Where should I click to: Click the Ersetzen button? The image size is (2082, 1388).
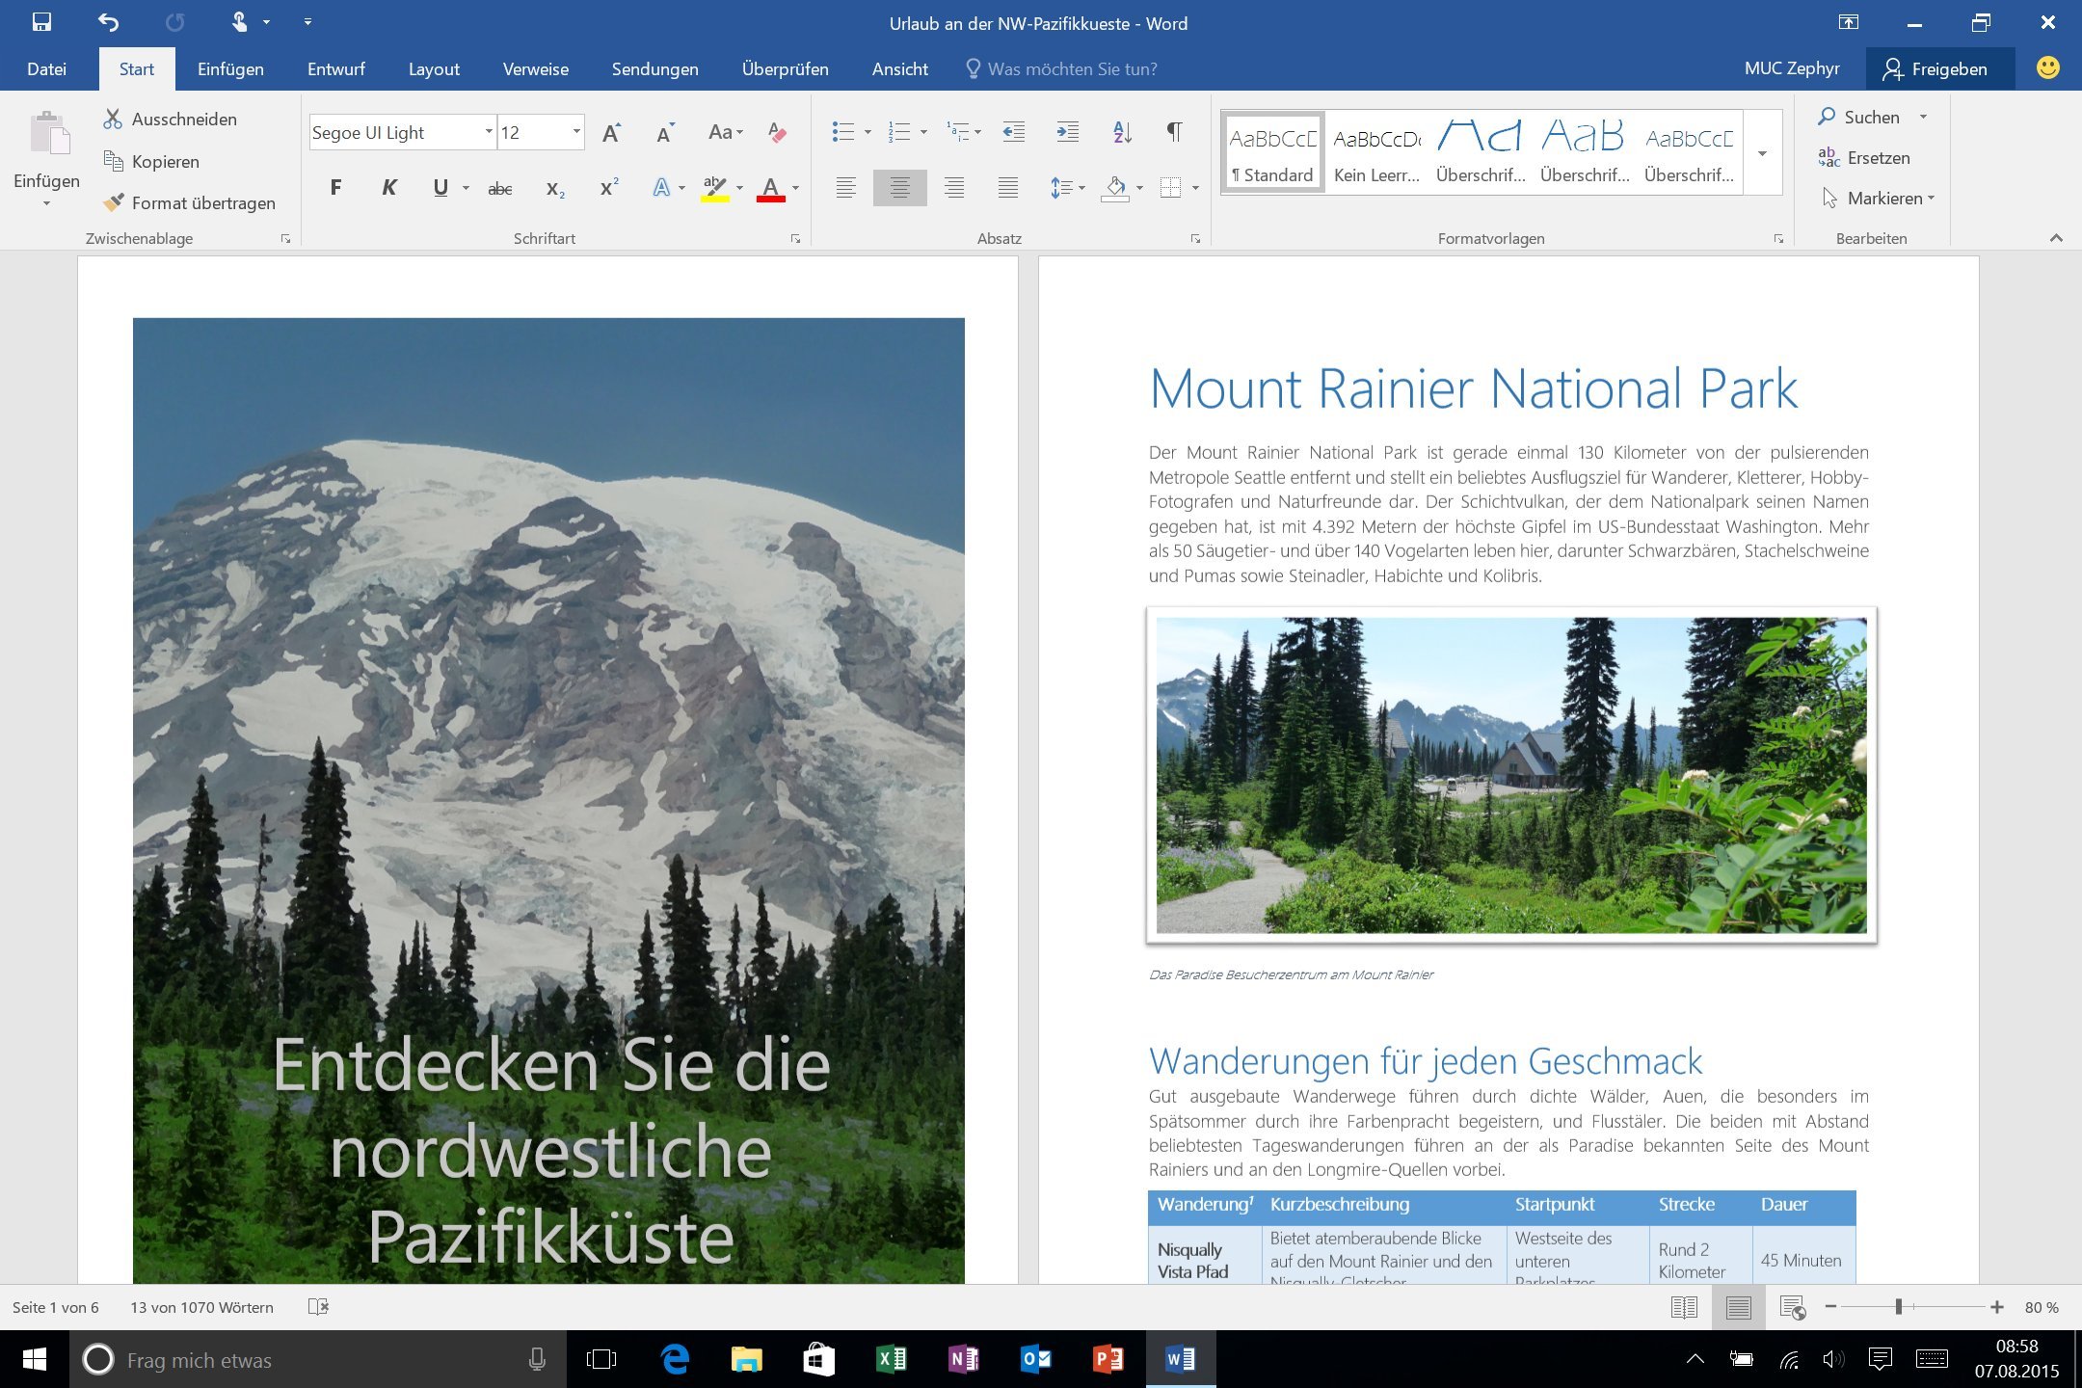point(1864,157)
